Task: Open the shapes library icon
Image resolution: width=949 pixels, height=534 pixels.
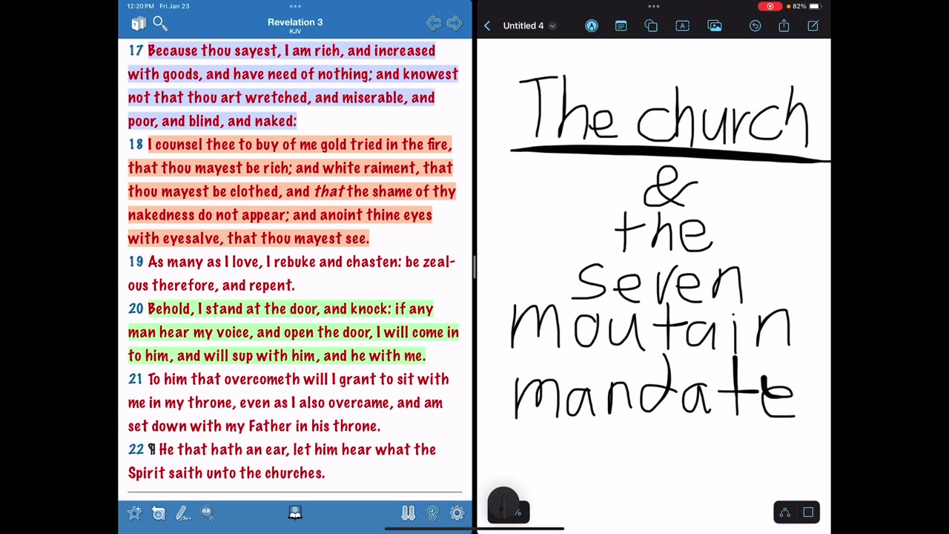Action: coord(651,26)
